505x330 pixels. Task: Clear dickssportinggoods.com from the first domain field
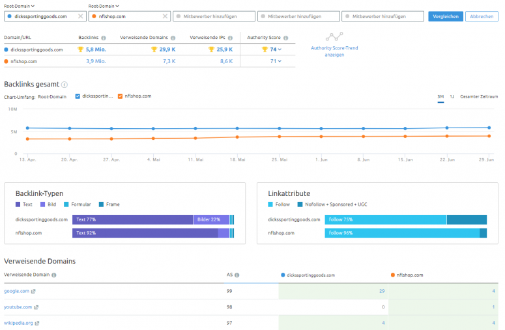coord(81,16)
